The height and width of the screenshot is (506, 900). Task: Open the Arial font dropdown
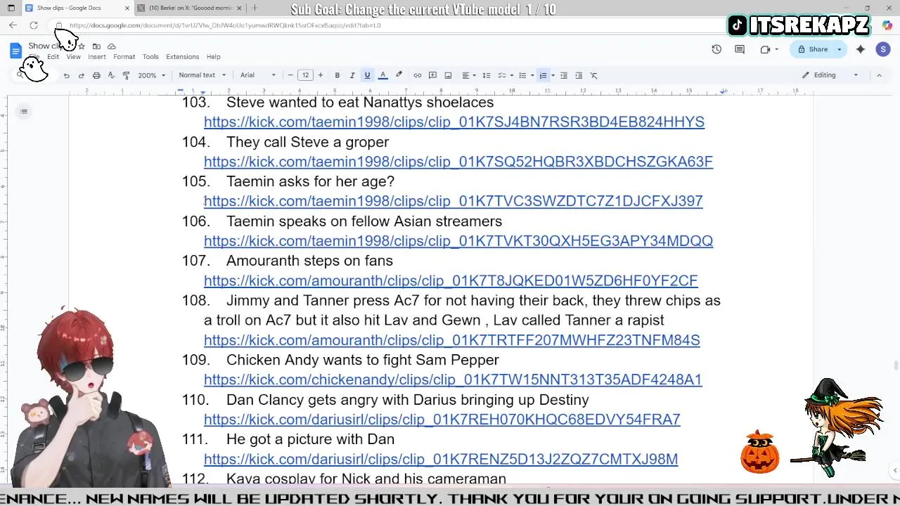pyautogui.click(x=258, y=75)
